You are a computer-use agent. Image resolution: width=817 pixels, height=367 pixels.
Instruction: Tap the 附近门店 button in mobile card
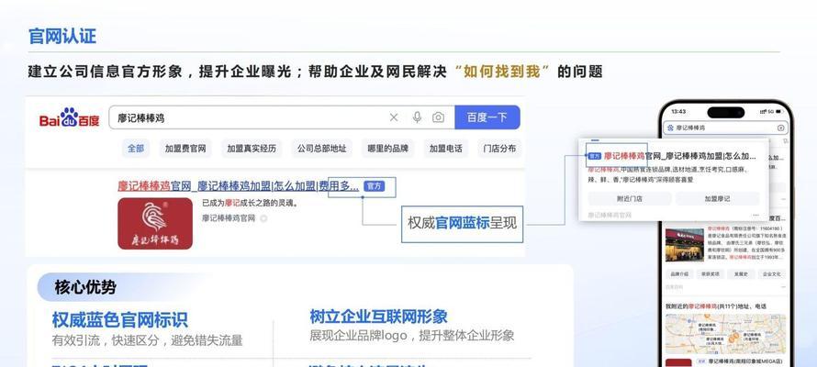coord(630,199)
